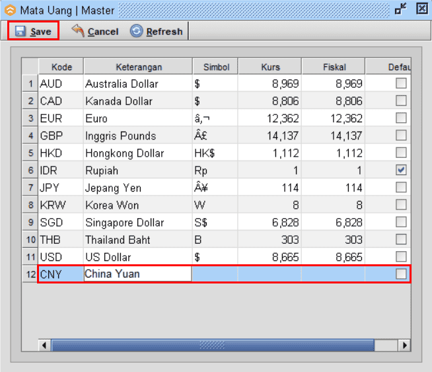Toggle Default checkbox for KRW row
Viewport: 432px width, 372px height.
click(x=401, y=205)
